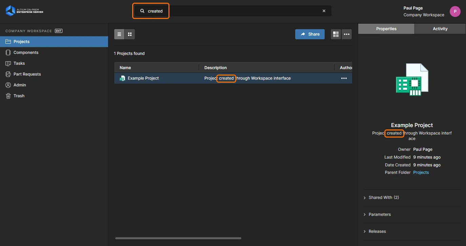
Task: Click the row description 'Project created through Workspace interface'
Action: 247,78
